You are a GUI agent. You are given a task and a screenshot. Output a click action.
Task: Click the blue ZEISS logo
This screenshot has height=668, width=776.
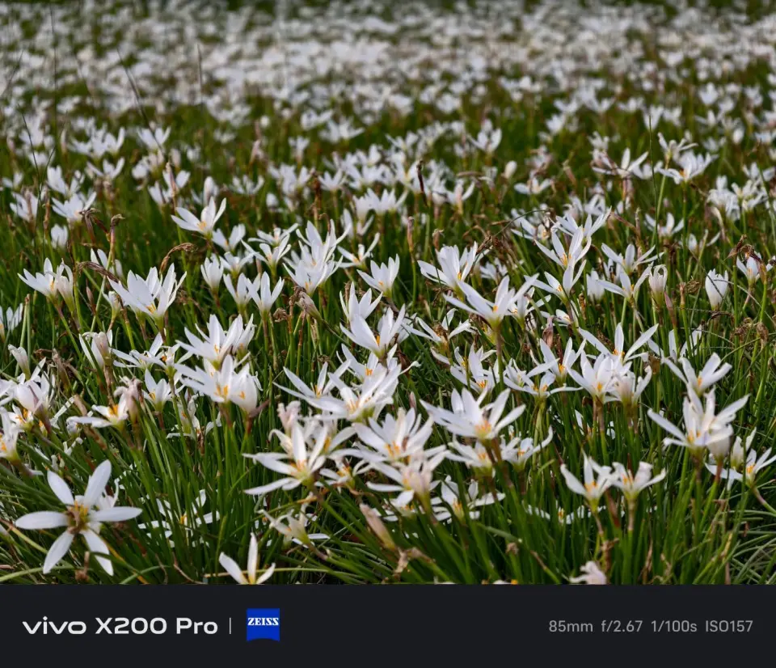(x=263, y=624)
